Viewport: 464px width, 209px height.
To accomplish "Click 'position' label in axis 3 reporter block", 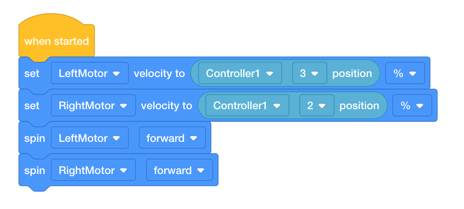I will [352, 73].
